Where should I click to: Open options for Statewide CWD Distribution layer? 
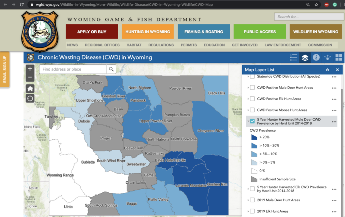click(334, 77)
